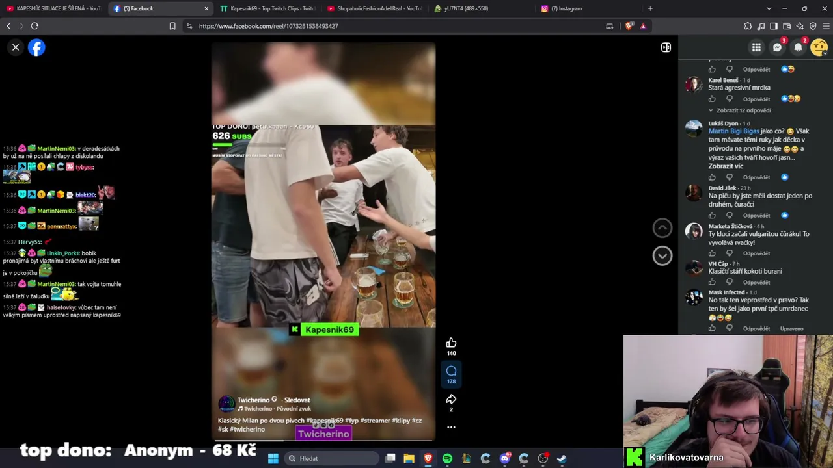Switch to the Instagram tab
Screen dimensions: 833x468
(588, 8)
